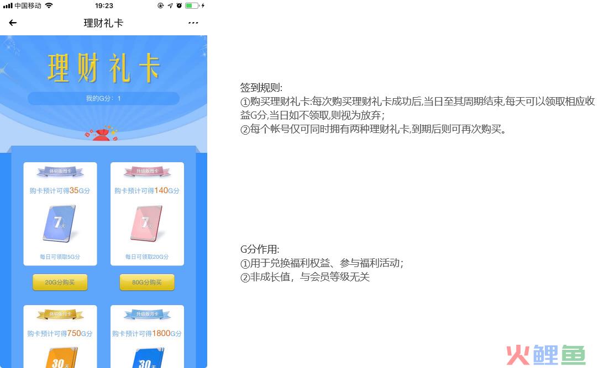Screen dimensions: 599x368
Task: Tap the blue 7天 card image
Action: [60, 223]
